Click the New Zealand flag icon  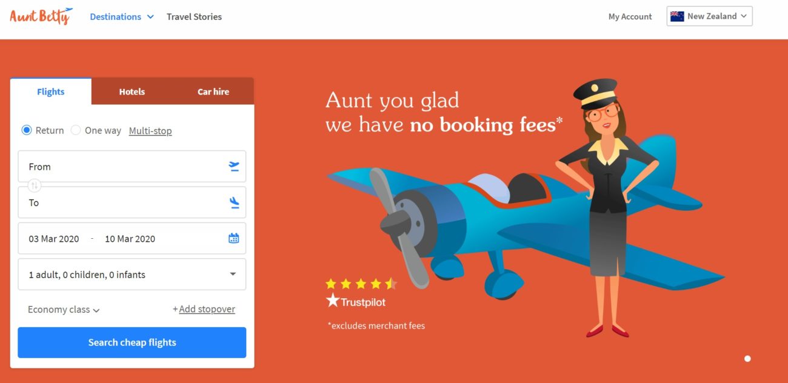tap(677, 16)
